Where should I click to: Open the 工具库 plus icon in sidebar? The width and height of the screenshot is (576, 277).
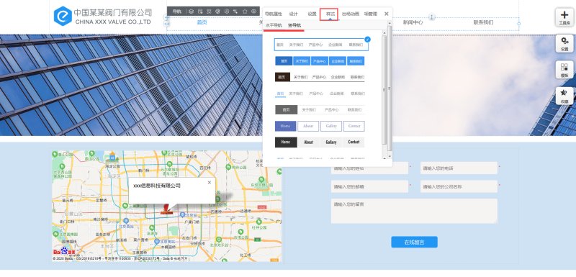pos(564,17)
